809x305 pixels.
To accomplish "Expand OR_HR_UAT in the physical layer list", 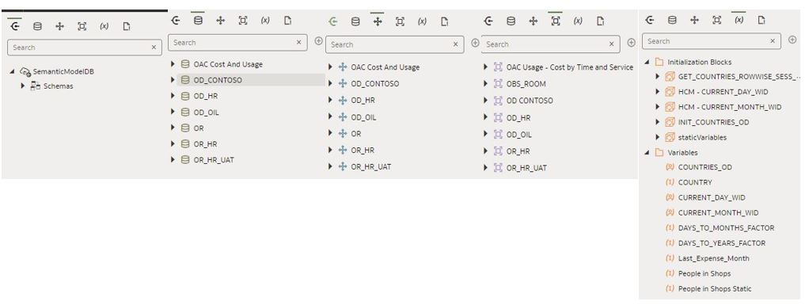I will pyautogui.click(x=173, y=160).
